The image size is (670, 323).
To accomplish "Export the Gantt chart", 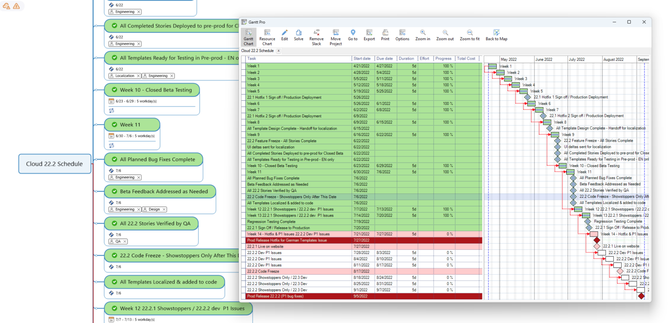I will 369,36.
